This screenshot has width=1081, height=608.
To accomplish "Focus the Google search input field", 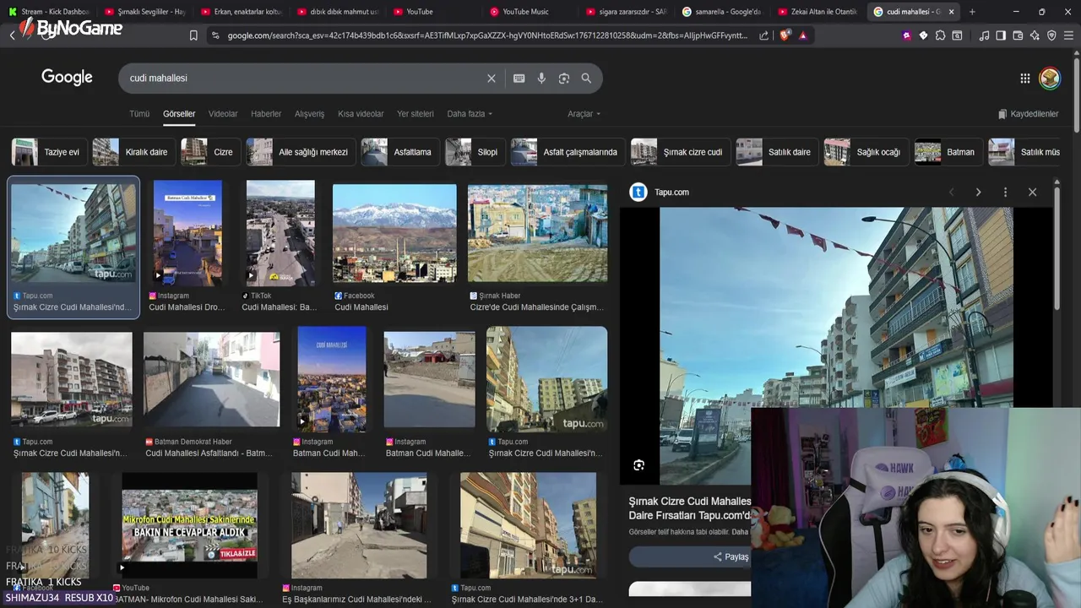I will point(304,79).
